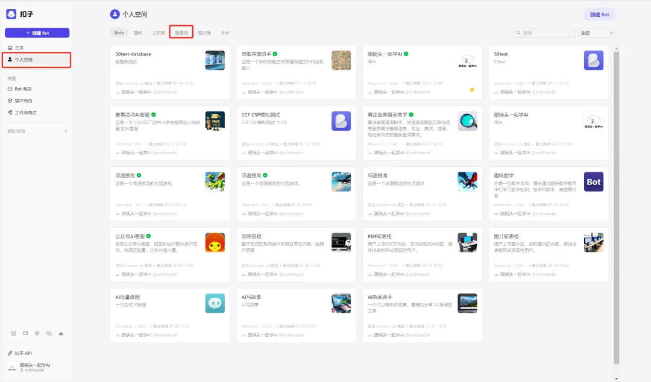
Task: Click the blue 创建 Bot button in the sidebar
Action: click(x=37, y=33)
